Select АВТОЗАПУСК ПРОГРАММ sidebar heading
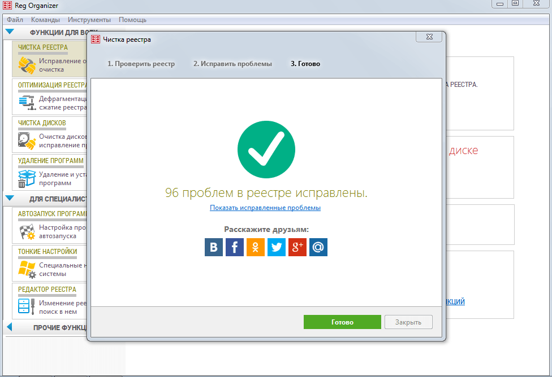Image resolution: width=552 pixels, height=377 pixels. (x=53, y=214)
